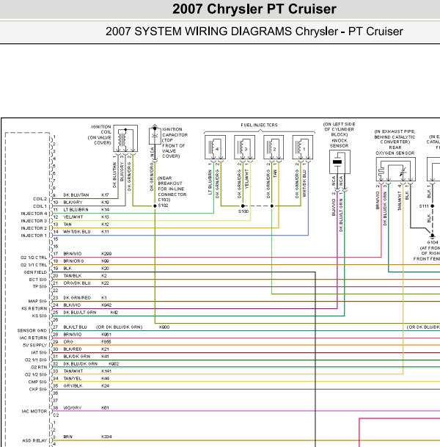Select fuel injector 1 symbol

pos(303,147)
